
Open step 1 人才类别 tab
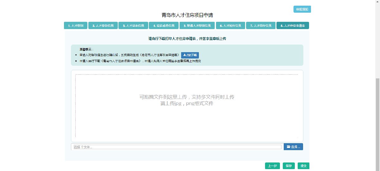click(75, 26)
